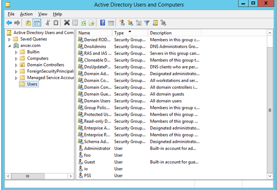The height and width of the screenshot is (190, 277).
Task: Sort by the Name column header
Action: tap(94, 33)
